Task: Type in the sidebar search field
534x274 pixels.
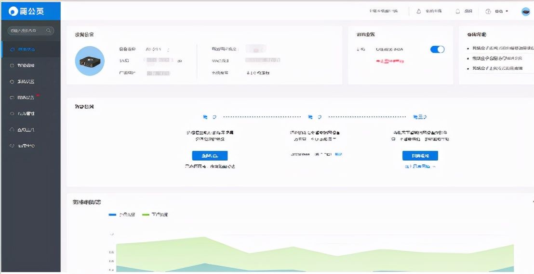Action: 27,31
